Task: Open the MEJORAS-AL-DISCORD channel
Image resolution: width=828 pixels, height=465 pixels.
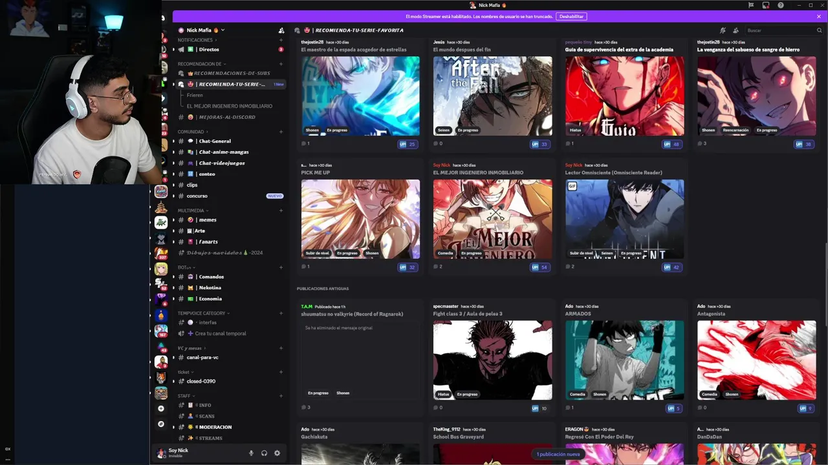Action: tap(230, 117)
